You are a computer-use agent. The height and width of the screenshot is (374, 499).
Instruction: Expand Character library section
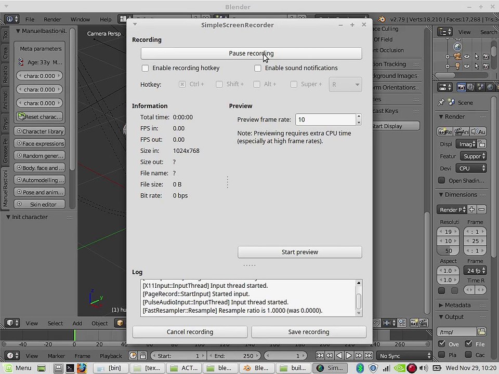pyautogui.click(x=40, y=131)
